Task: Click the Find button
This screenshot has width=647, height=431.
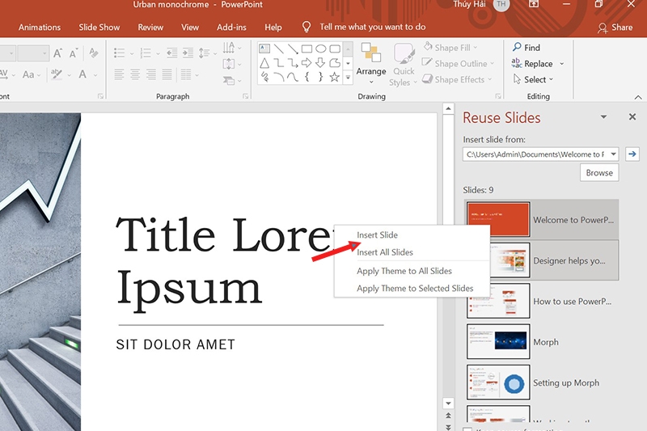Action: coord(526,48)
